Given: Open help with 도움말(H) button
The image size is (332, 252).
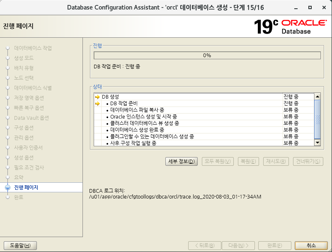Looking at the screenshot, I should tap(20, 245).
